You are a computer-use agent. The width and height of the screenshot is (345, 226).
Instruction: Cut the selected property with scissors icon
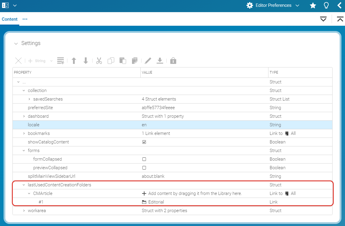[99, 60]
